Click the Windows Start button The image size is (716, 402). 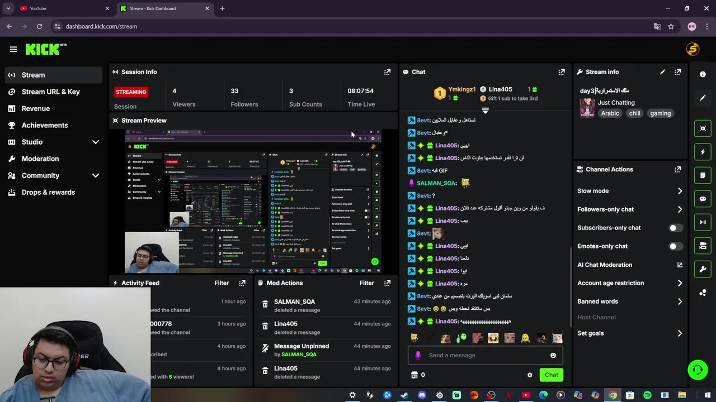tap(708, 395)
